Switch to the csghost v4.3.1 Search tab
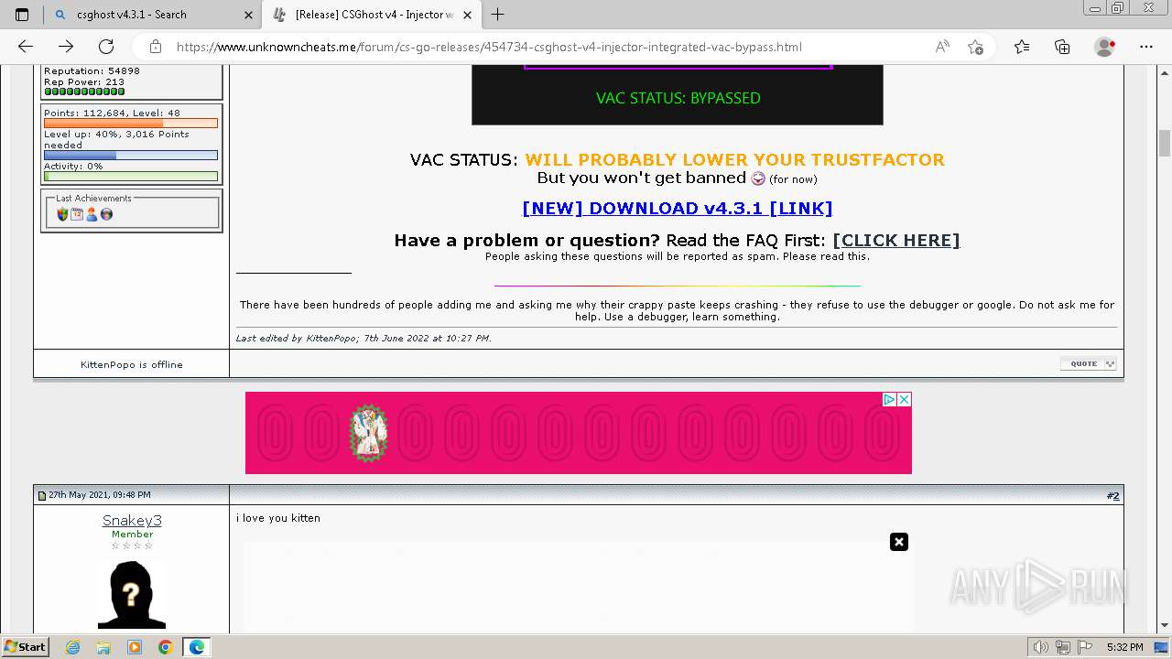 (x=152, y=15)
